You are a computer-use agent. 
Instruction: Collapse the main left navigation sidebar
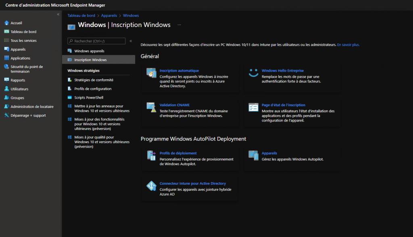(58, 14)
